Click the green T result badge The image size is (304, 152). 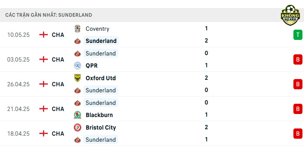(298, 35)
